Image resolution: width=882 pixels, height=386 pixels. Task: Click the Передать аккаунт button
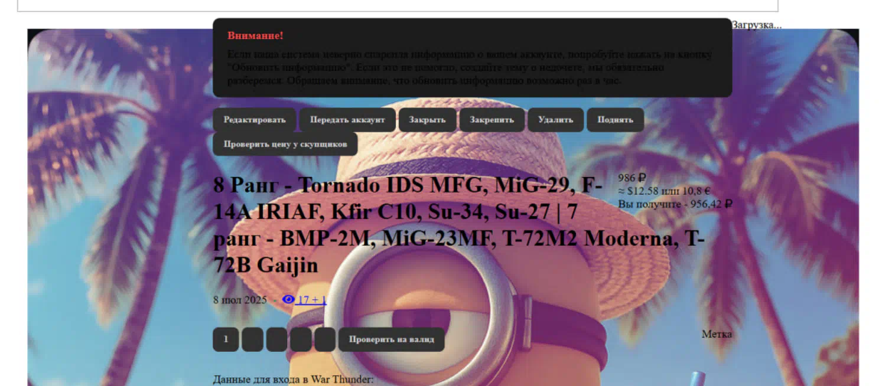(347, 120)
